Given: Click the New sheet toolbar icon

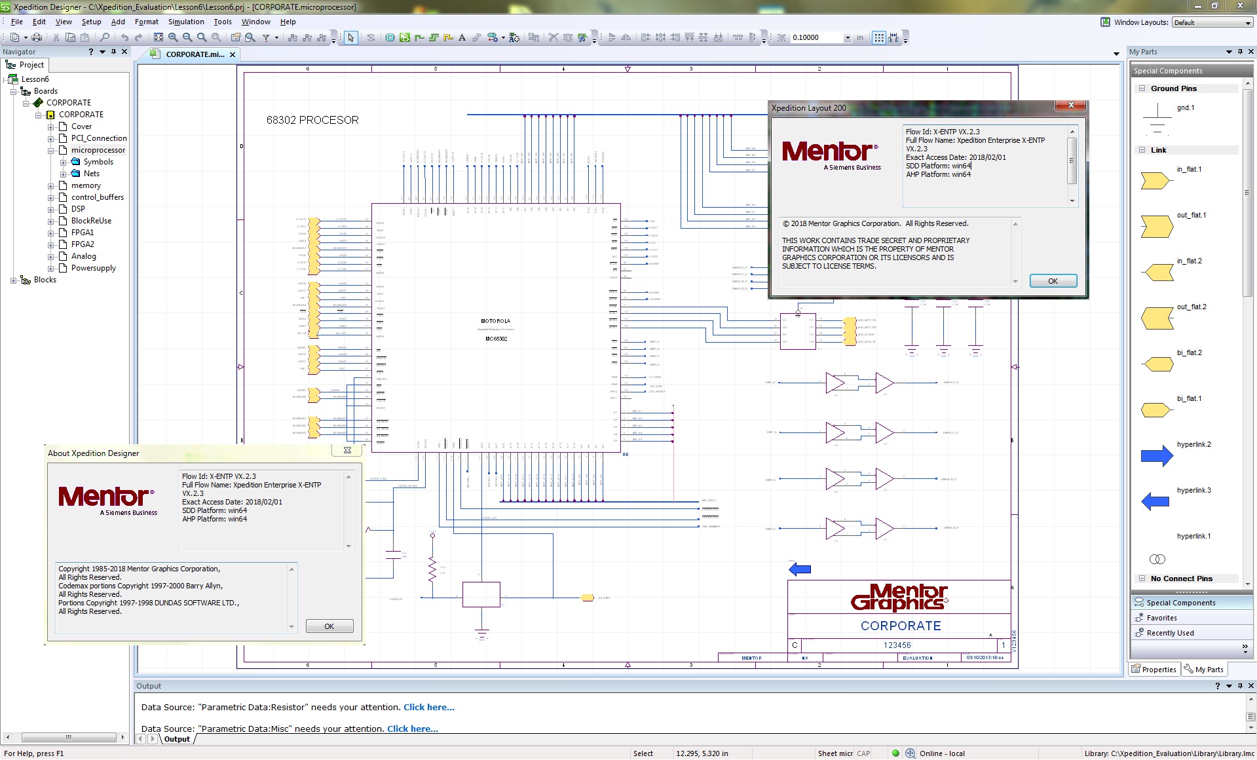Looking at the screenshot, I should pos(14,37).
